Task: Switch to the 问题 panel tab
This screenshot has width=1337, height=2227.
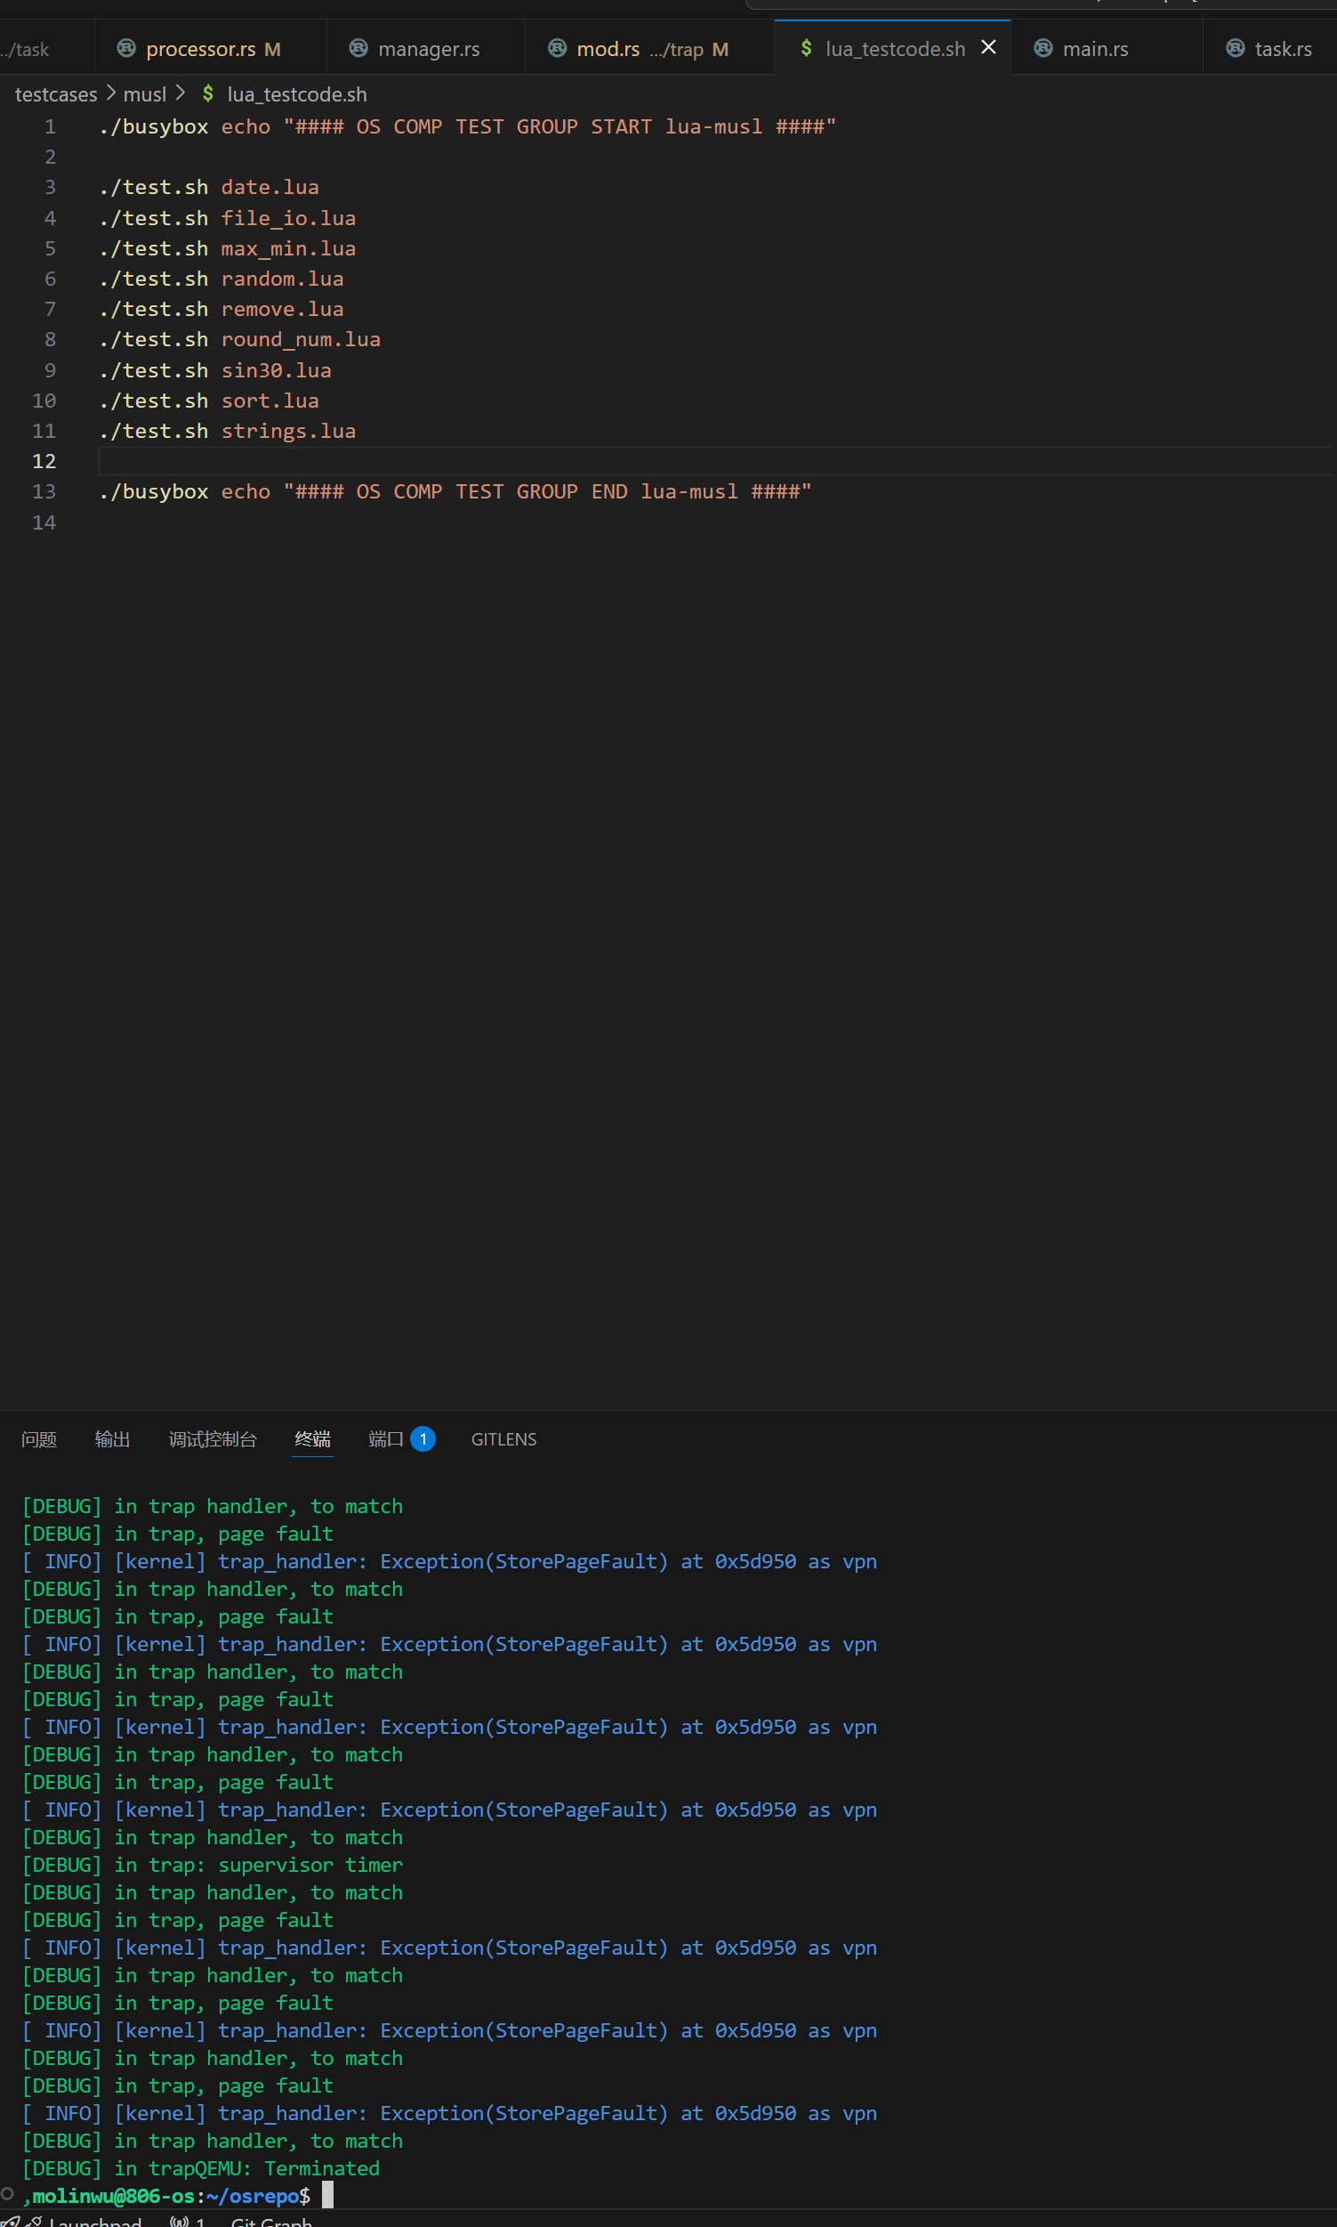Action: pyautogui.click(x=39, y=1439)
